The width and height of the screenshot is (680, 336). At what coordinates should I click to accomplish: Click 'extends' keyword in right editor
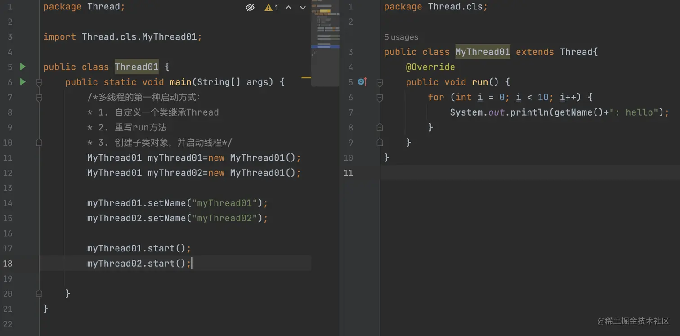click(535, 52)
